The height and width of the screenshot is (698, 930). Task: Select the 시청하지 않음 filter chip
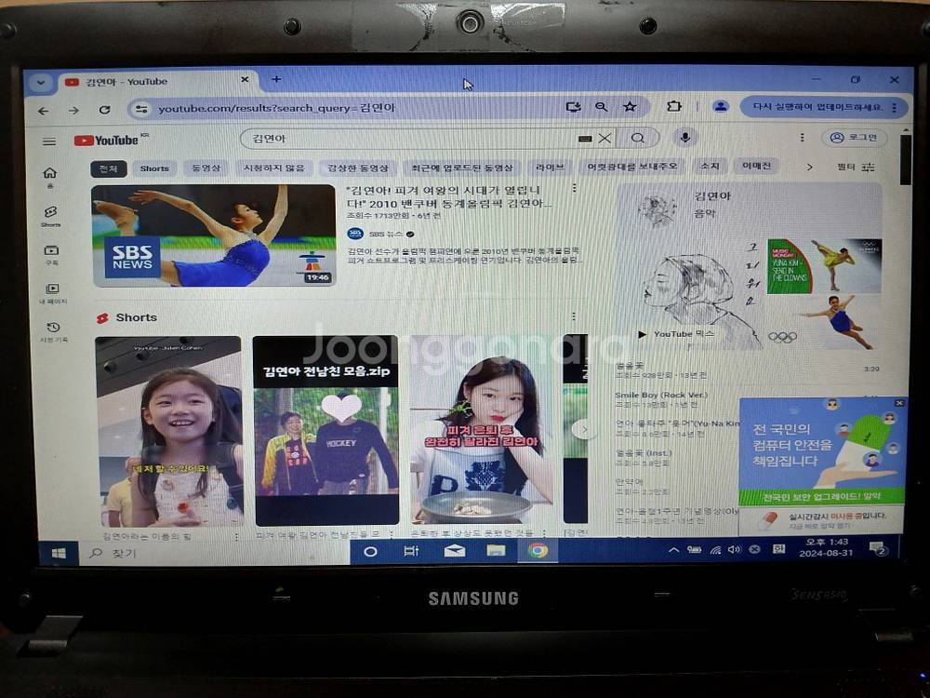[273, 168]
